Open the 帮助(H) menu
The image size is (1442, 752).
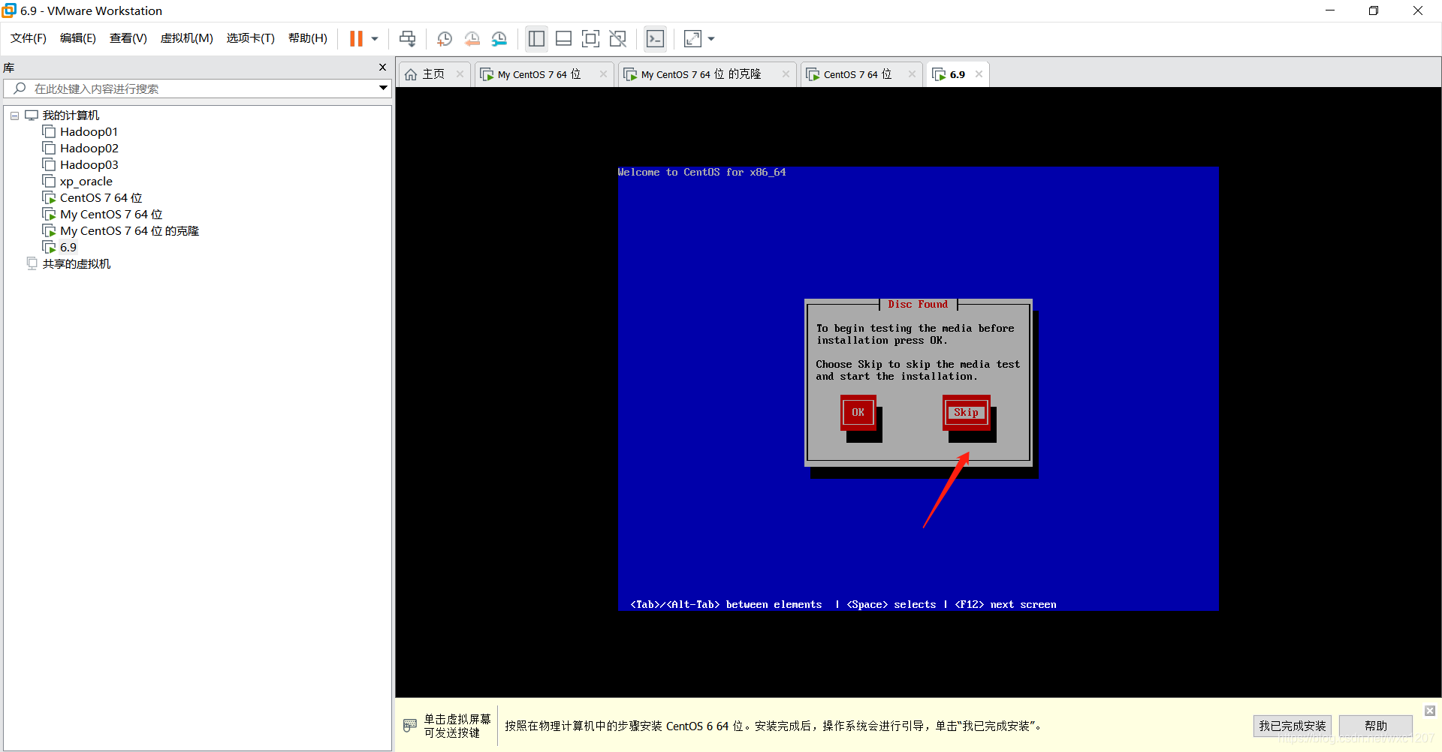308,38
